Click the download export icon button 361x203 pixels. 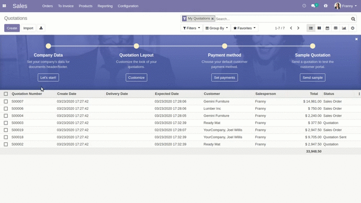click(x=41, y=28)
